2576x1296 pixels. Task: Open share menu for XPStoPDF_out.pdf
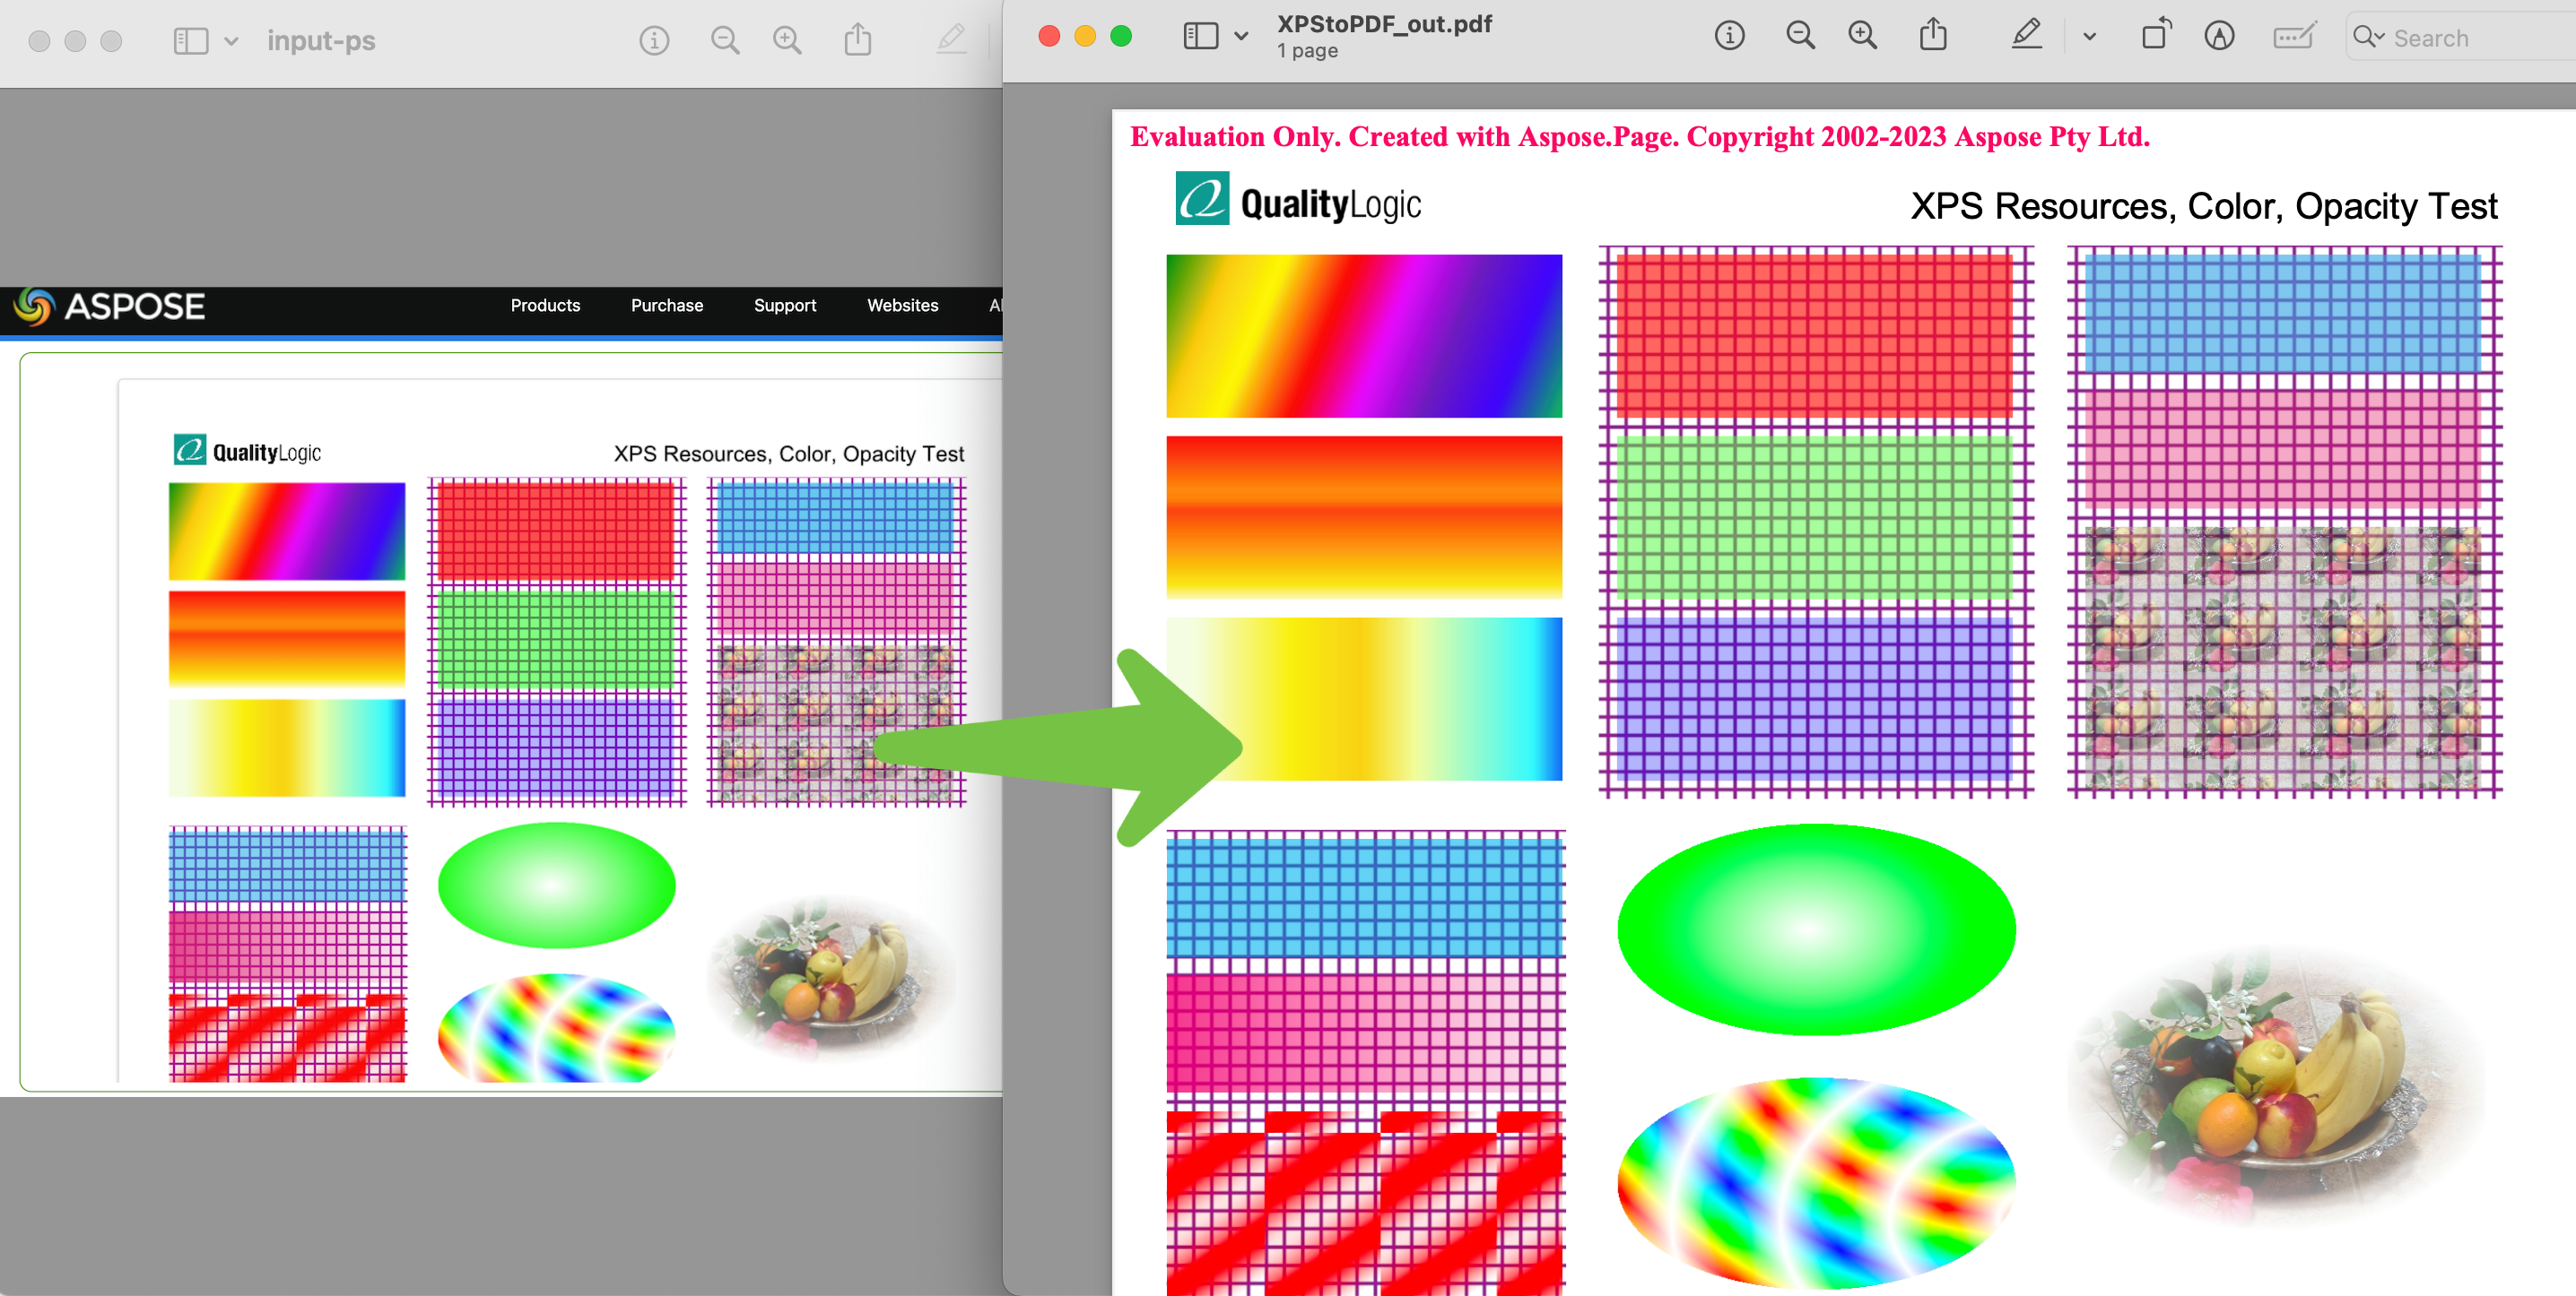click(1933, 37)
